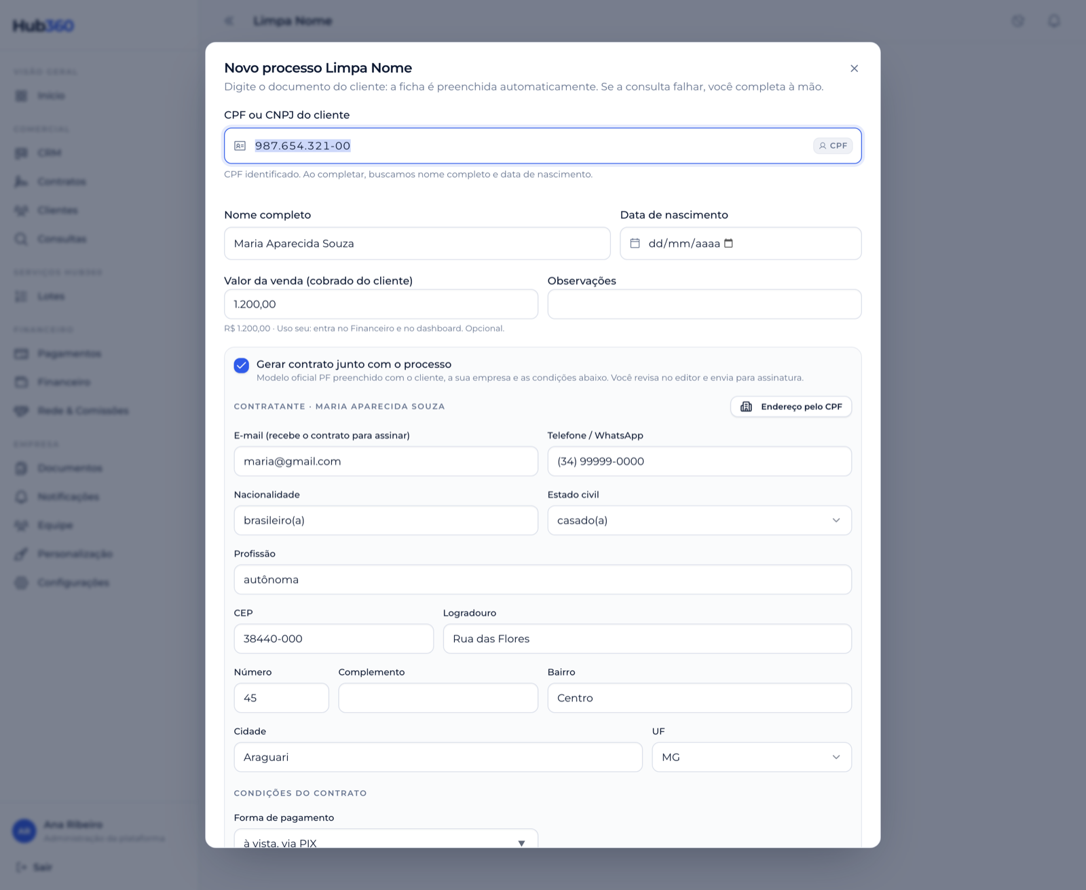Screen dimensions: 1086x890
Task: Click Sair at the sidebar bottom
Action: (x=34, y=867)
